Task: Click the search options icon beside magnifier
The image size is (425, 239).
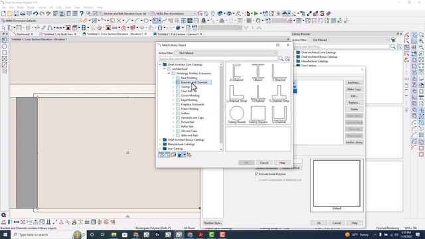Action: point(288,59)
